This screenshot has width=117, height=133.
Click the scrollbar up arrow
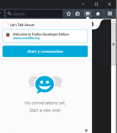click(x=113, y=22)
